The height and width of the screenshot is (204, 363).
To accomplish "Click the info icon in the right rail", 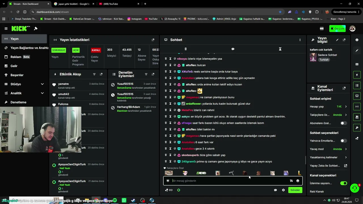I will point(357,40).
